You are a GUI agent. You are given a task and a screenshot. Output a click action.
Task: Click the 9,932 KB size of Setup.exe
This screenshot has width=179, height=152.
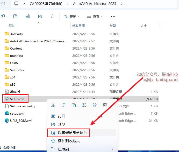coord(151,99)
